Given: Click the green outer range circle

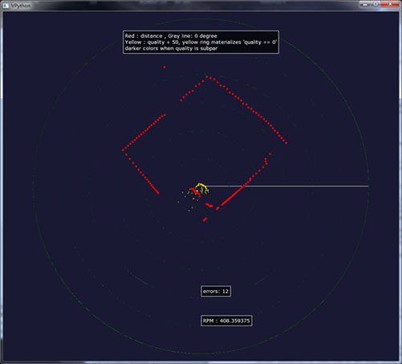Looking at the screenshot, I should click(x=34, y=186).
